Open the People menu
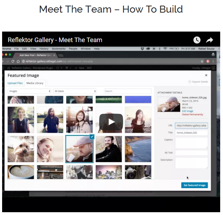This screenshot has height=215, width=223. click(73, 49)
